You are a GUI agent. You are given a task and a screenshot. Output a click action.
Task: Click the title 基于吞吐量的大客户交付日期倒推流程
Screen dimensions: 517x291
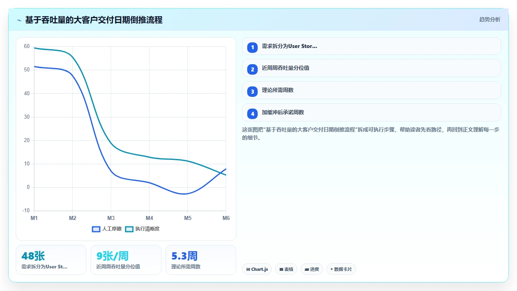click(94, 20)
